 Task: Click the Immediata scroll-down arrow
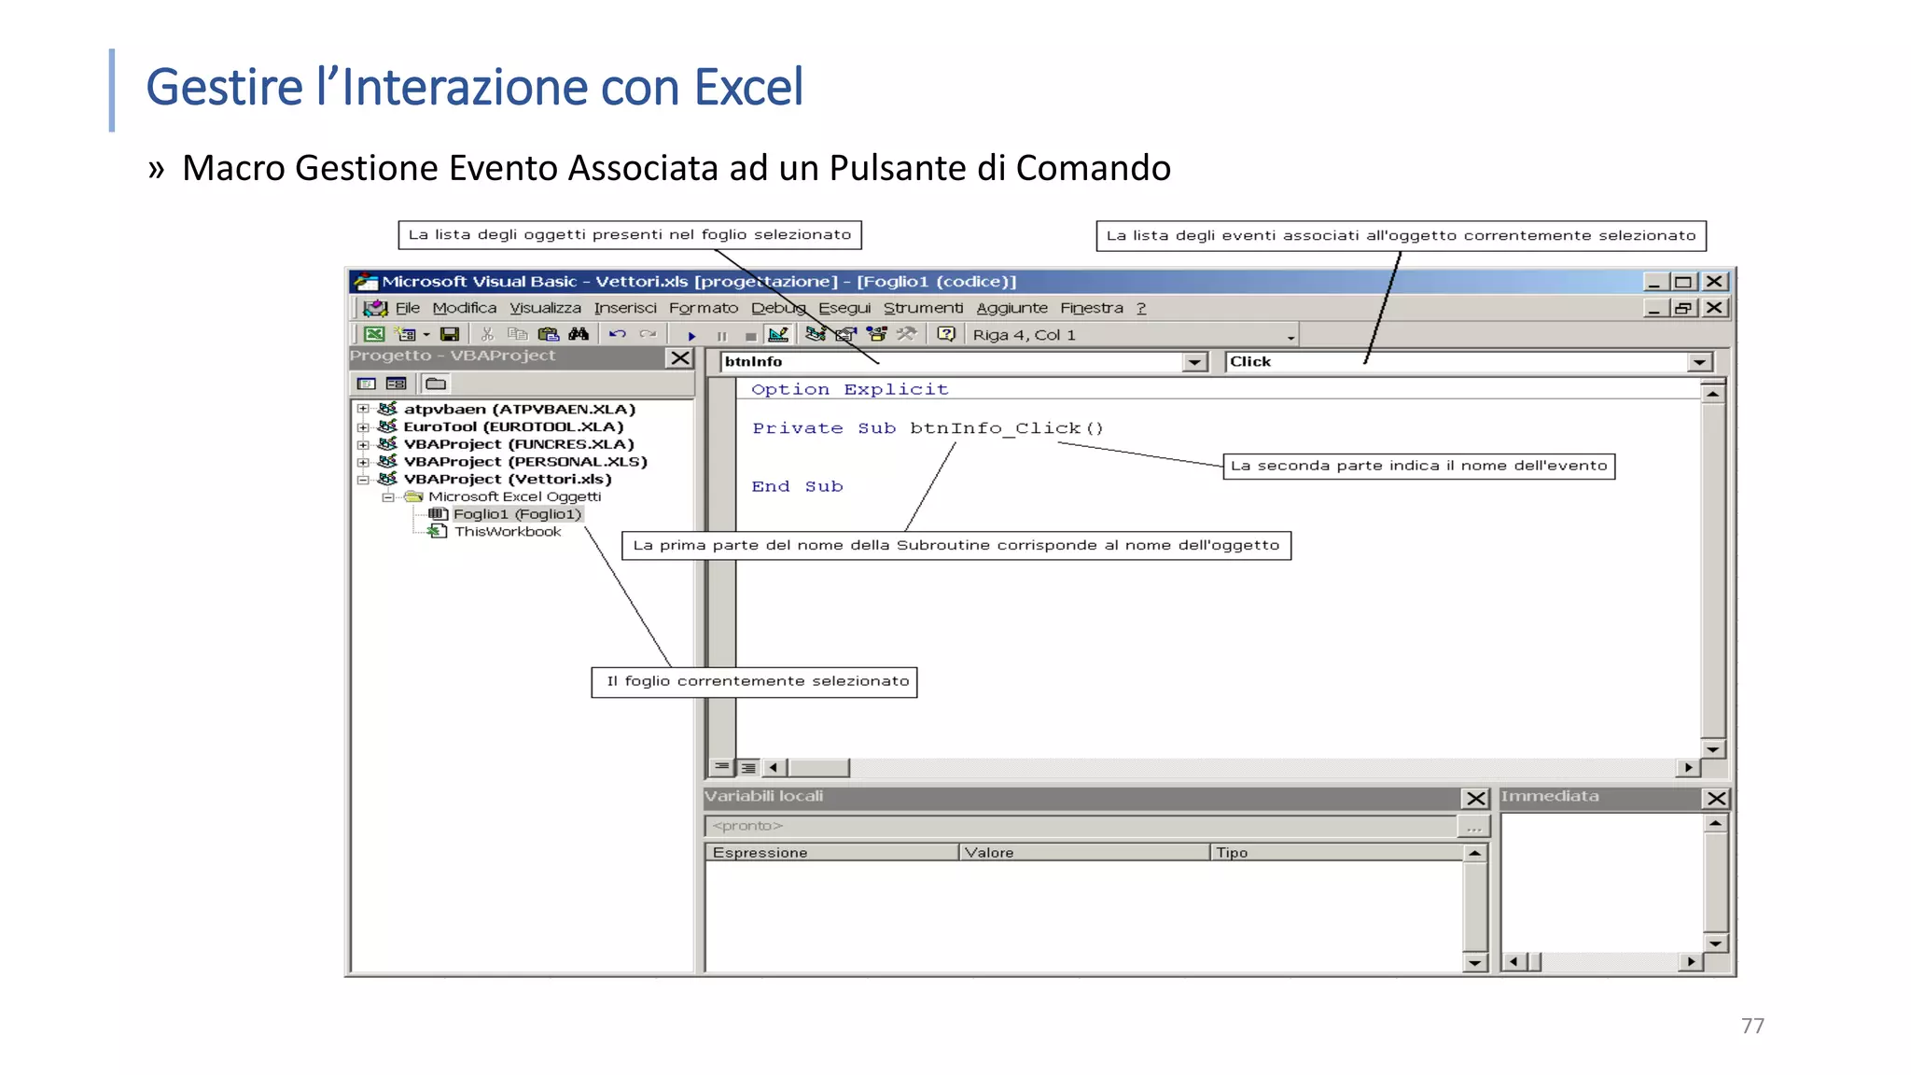coord(1715,943)
